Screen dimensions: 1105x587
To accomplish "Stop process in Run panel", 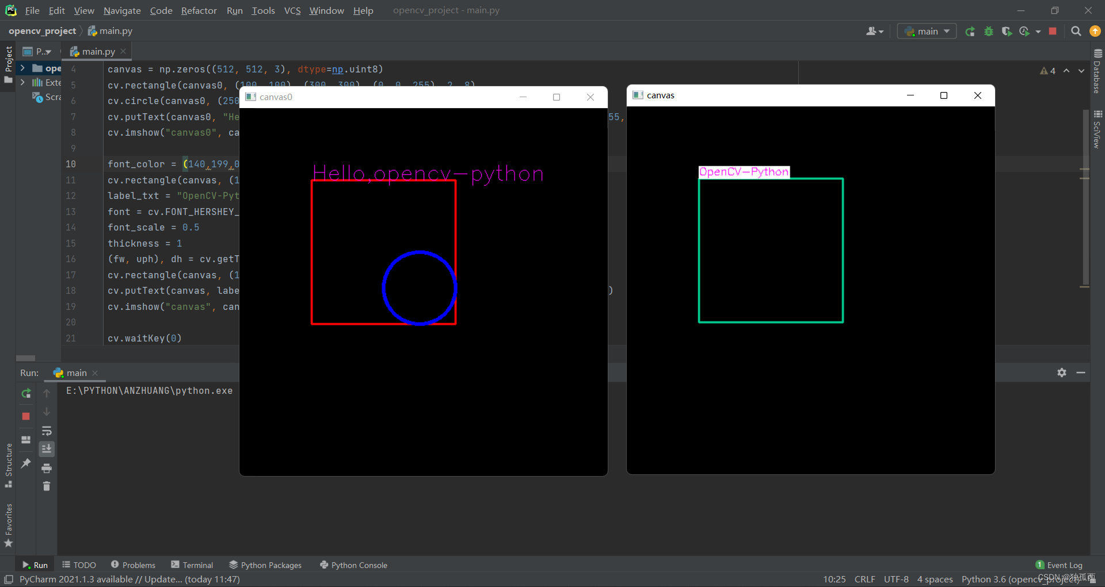I will coord(26,416).
